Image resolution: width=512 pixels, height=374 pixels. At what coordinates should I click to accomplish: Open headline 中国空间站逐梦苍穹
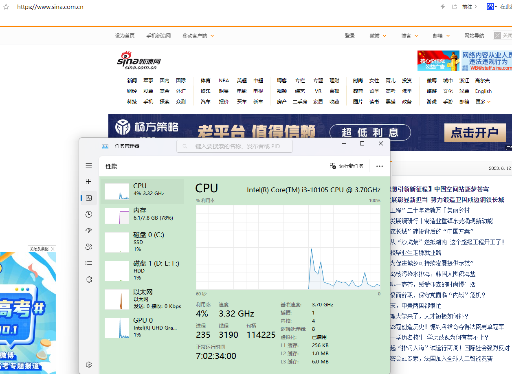[461, 189]
